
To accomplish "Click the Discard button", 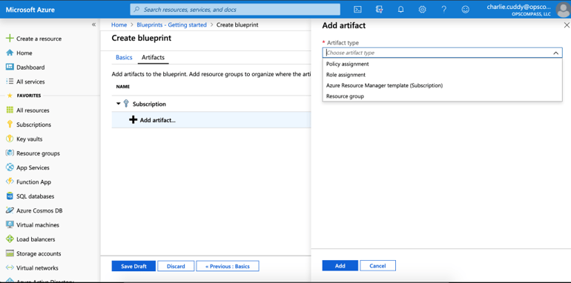I will 176,266.
